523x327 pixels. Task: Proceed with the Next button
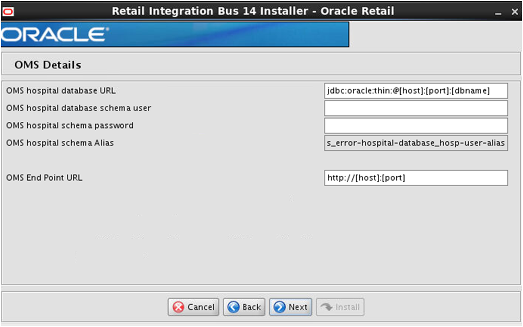coord(290,307)
